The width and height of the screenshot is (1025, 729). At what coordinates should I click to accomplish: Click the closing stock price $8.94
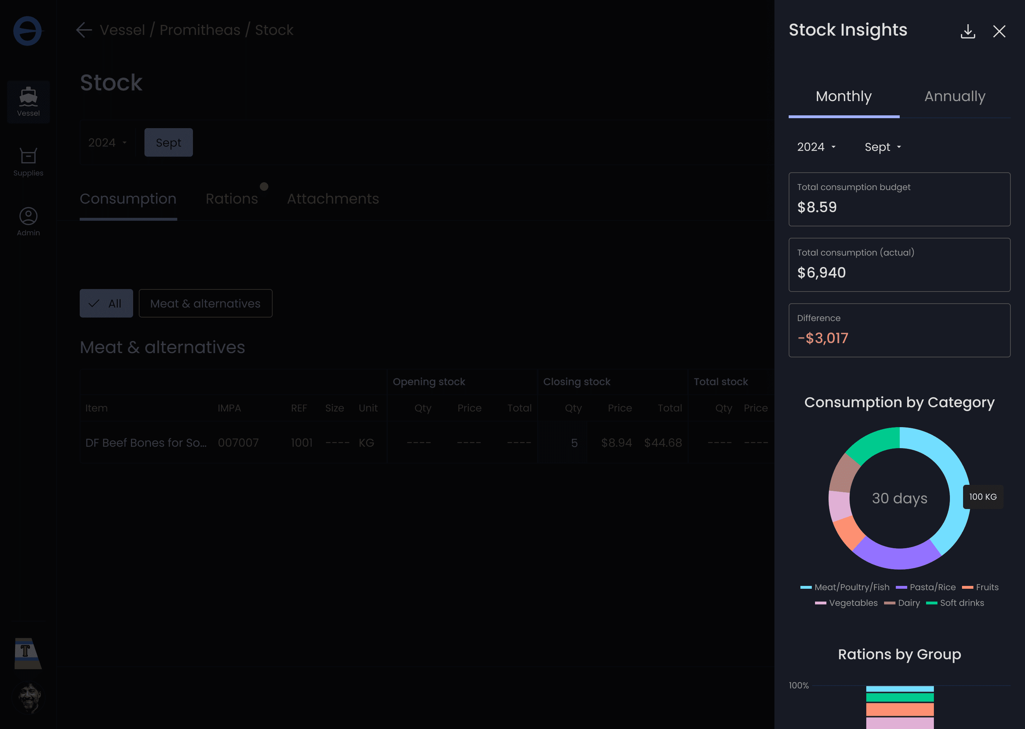[x=616, y=443]
